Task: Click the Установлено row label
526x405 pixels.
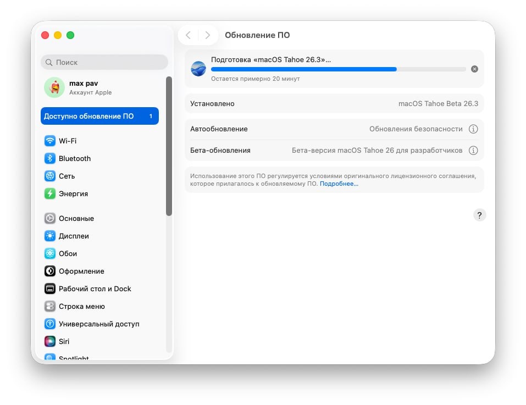Action: [x=212, y=104]
